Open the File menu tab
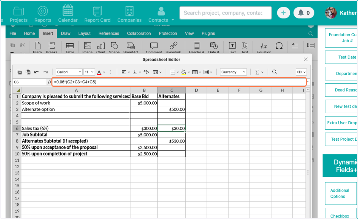 (13, 33)
